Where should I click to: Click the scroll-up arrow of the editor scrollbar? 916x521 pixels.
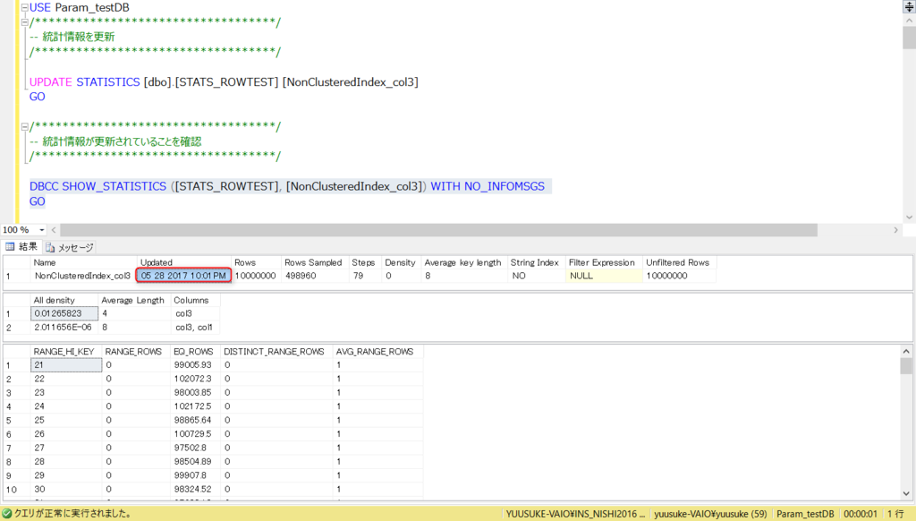910,19
